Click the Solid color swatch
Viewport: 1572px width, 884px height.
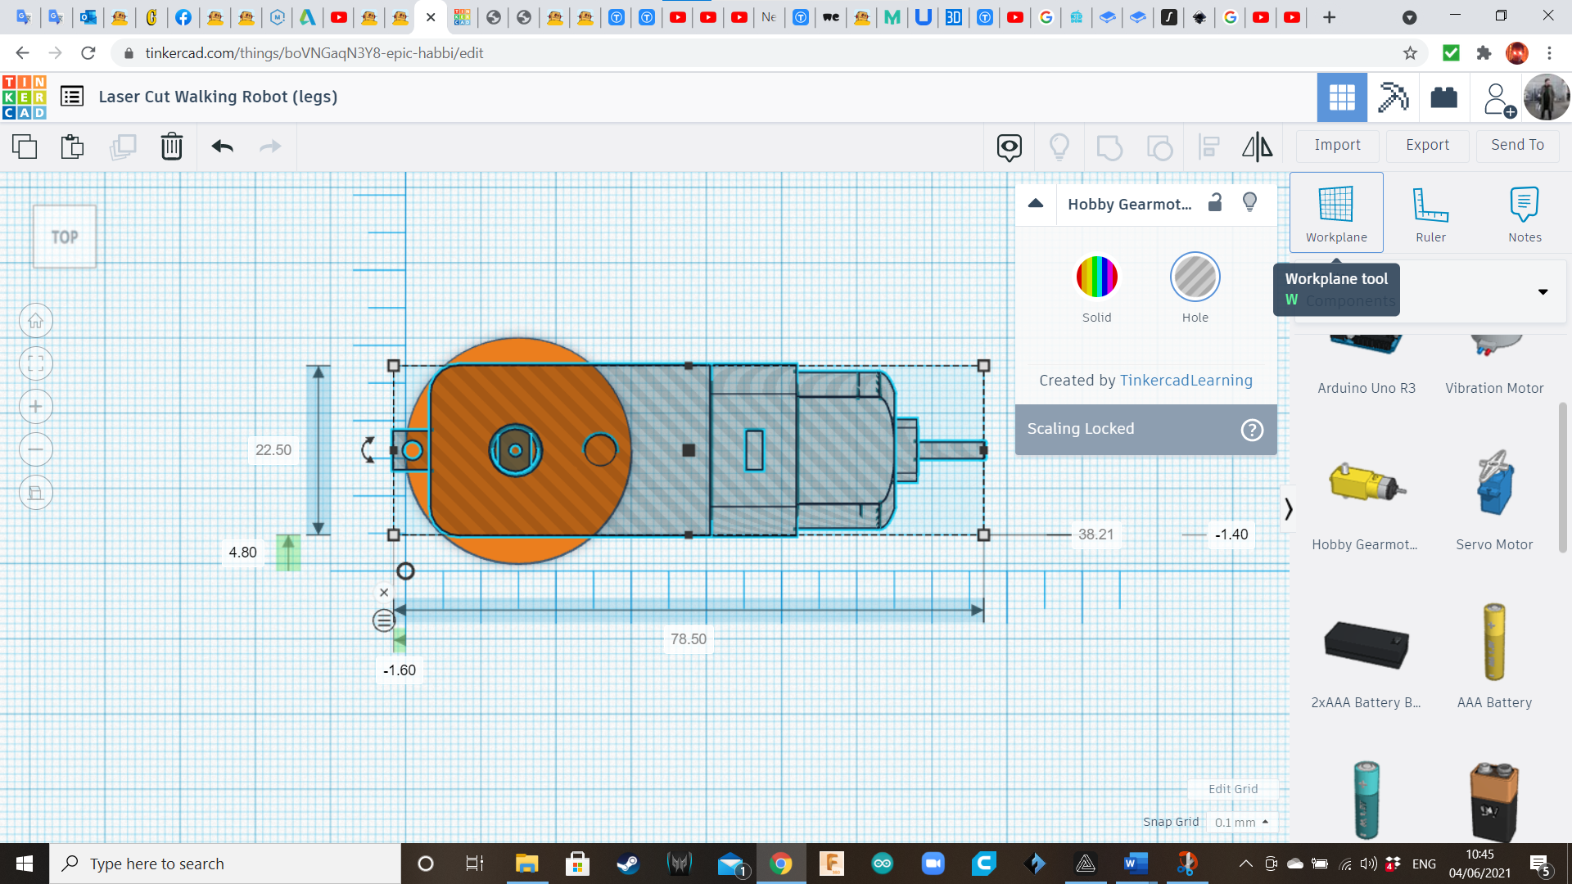point(1097,277)
